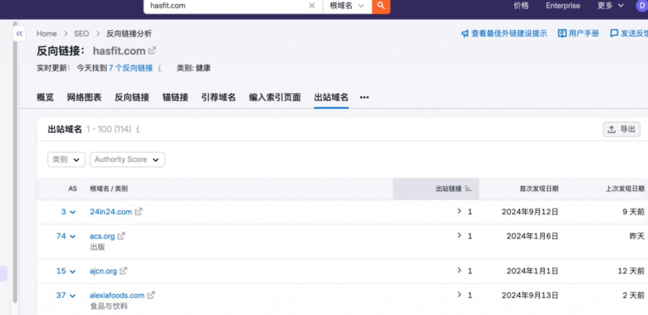Click external link icon beside alexiafoods.com
The image size is (648, 315).
[151, 295]
